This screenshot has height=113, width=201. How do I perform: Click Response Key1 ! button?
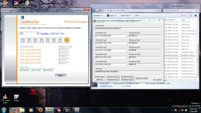(x=113, y=77)
